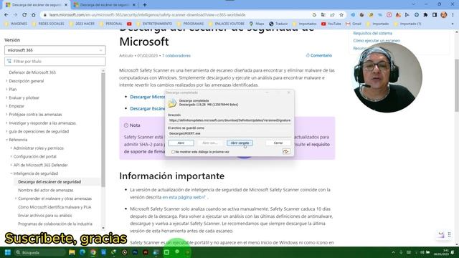Open Chrome profile avatar

(444, 14)
